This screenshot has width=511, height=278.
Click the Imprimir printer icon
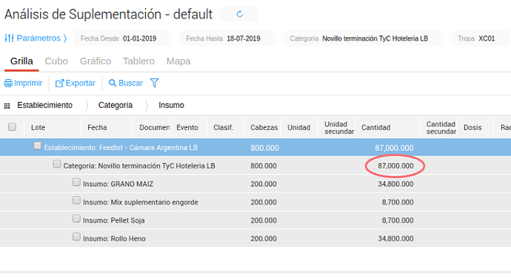tap(8, 84)
